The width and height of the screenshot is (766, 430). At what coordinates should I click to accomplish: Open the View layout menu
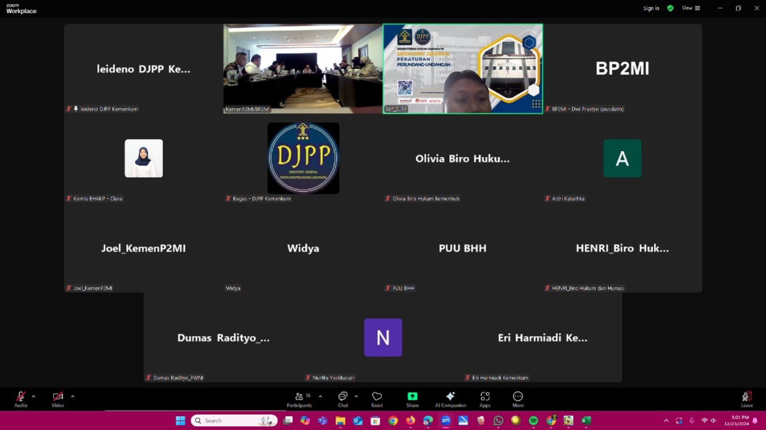(x=691, y=8)
